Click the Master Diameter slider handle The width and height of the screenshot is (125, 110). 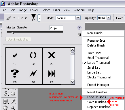12,33
